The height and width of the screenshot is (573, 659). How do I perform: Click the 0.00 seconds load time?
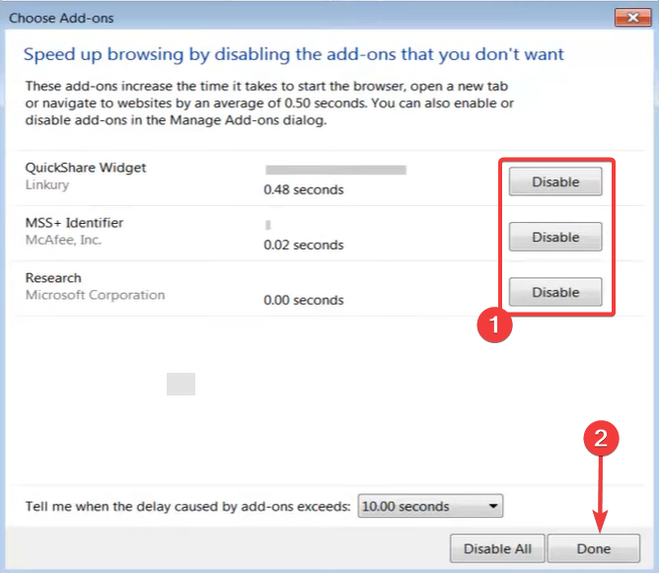pyautogui.click(x=304, y=301)
